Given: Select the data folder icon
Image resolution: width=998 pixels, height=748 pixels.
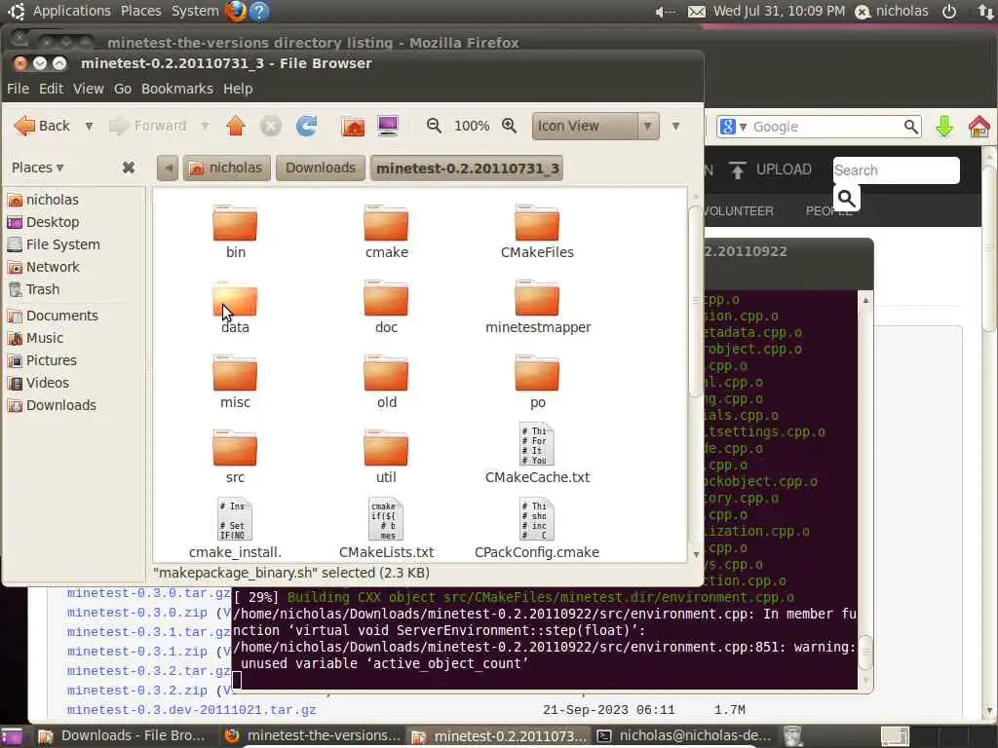Looking at the screenshot, I should (235, 298).
